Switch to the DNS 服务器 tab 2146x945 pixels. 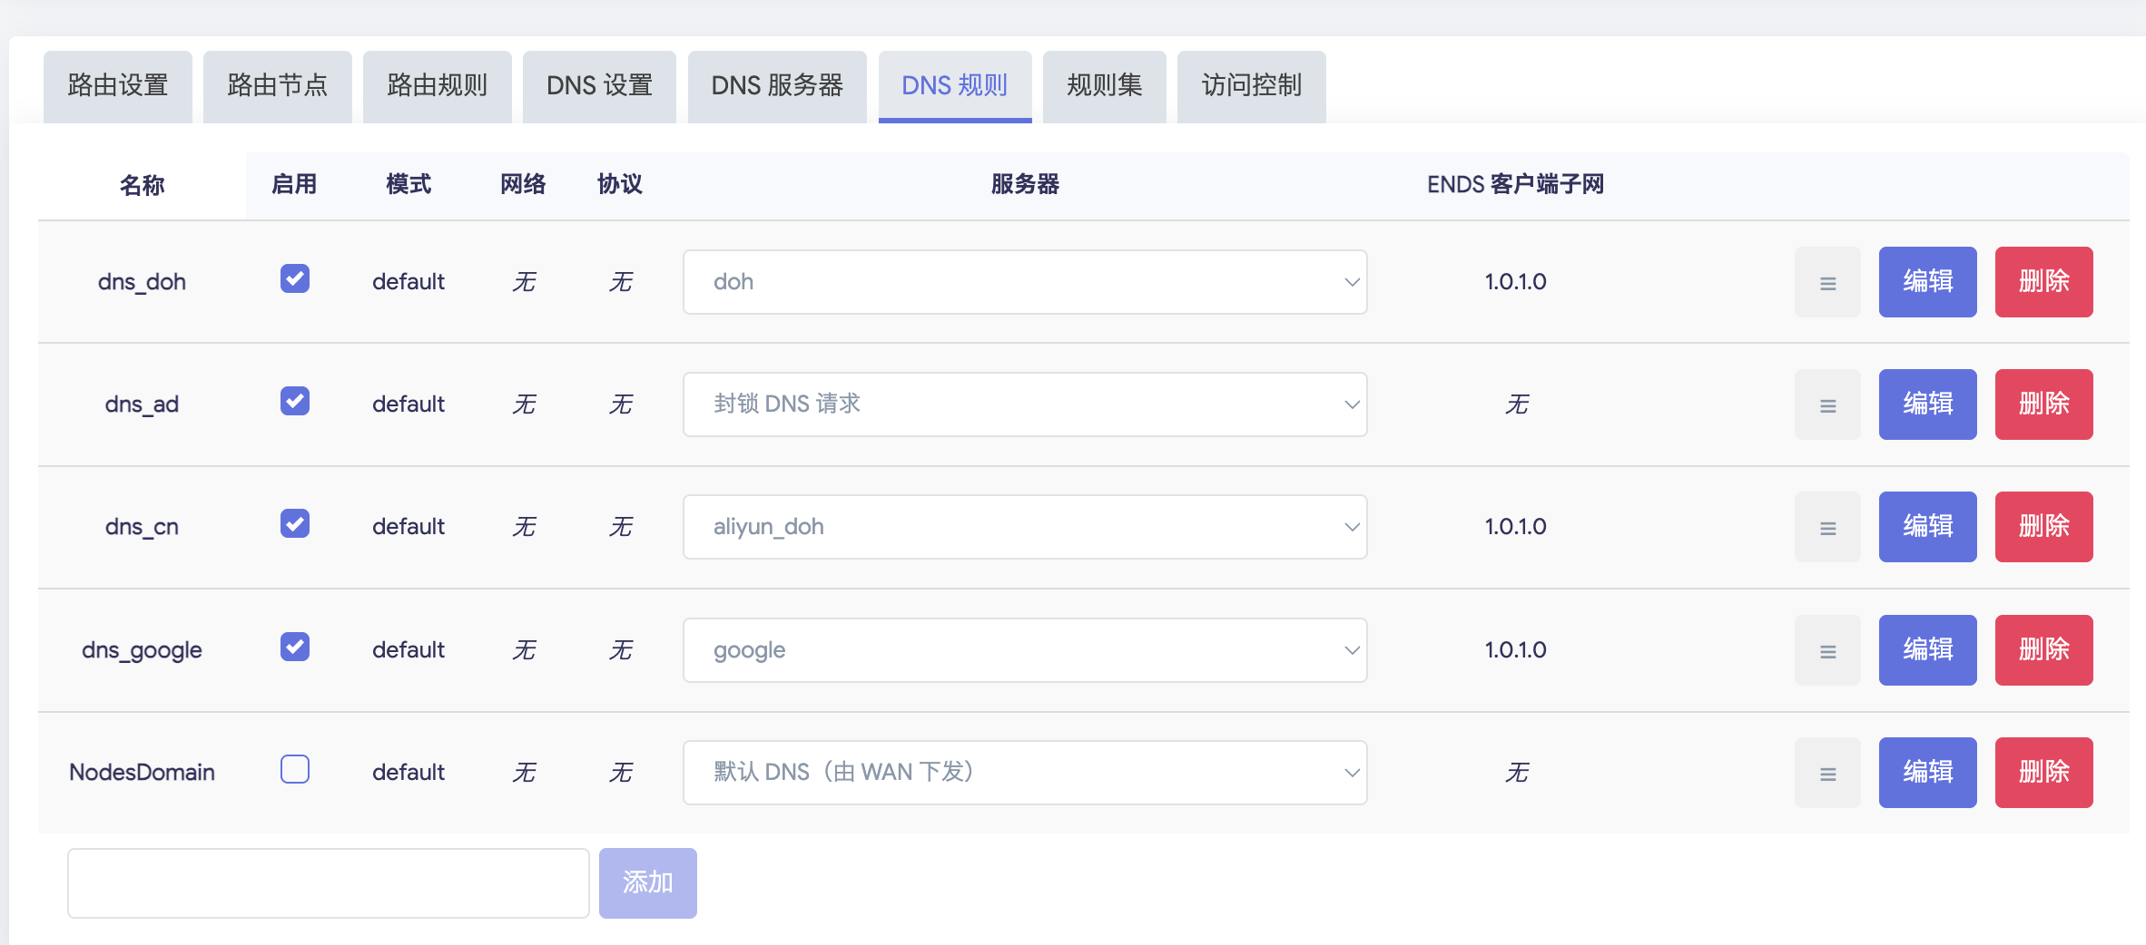click(777, 86)
